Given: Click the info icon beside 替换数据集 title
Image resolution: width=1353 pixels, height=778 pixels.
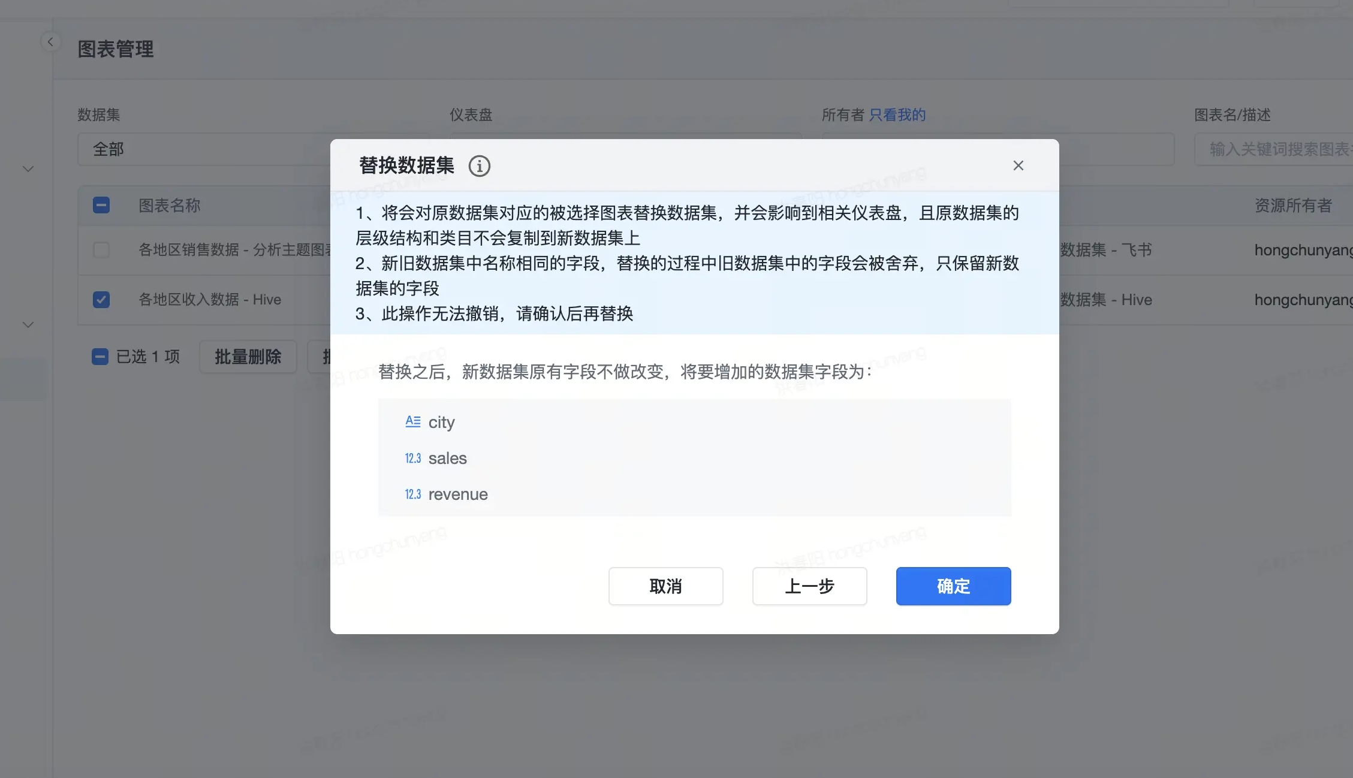Looking at the screenshot, I should (479, 166).
